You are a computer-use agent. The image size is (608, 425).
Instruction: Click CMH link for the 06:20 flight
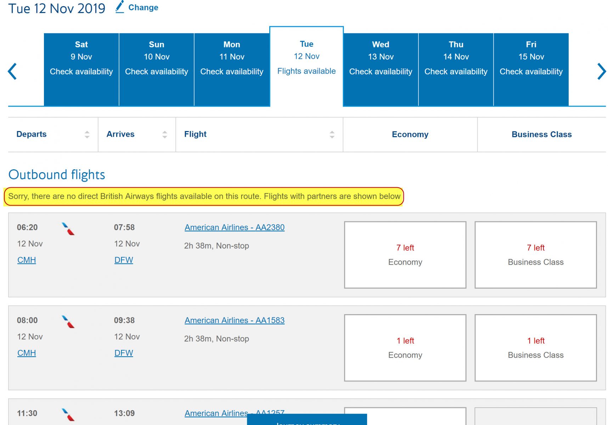point(27,260)
